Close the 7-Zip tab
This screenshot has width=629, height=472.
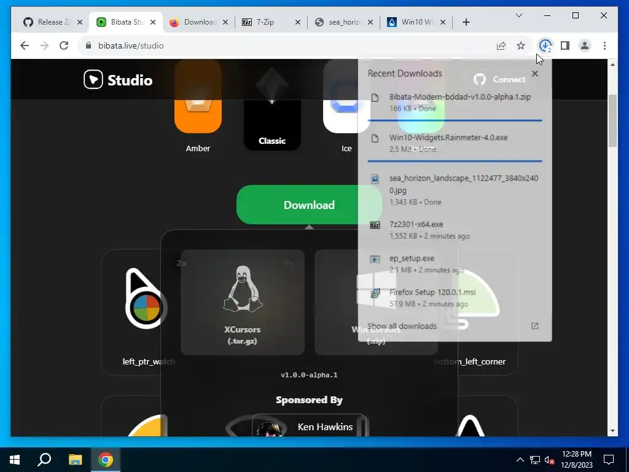(298, 22)
